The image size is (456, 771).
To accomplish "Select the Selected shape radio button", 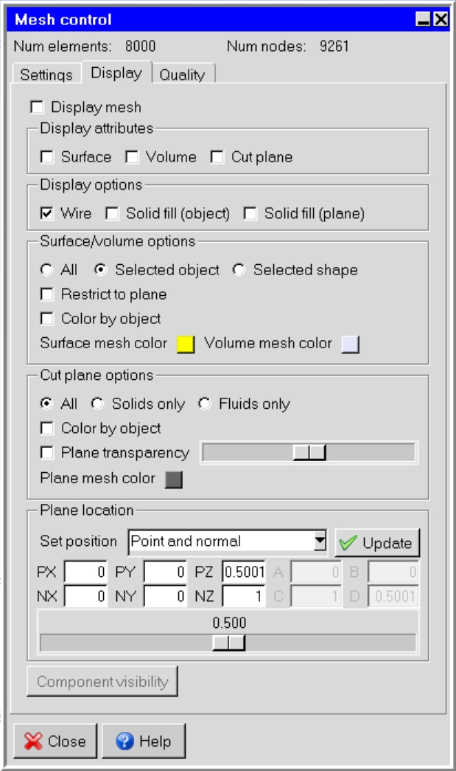I will (239, 271).
